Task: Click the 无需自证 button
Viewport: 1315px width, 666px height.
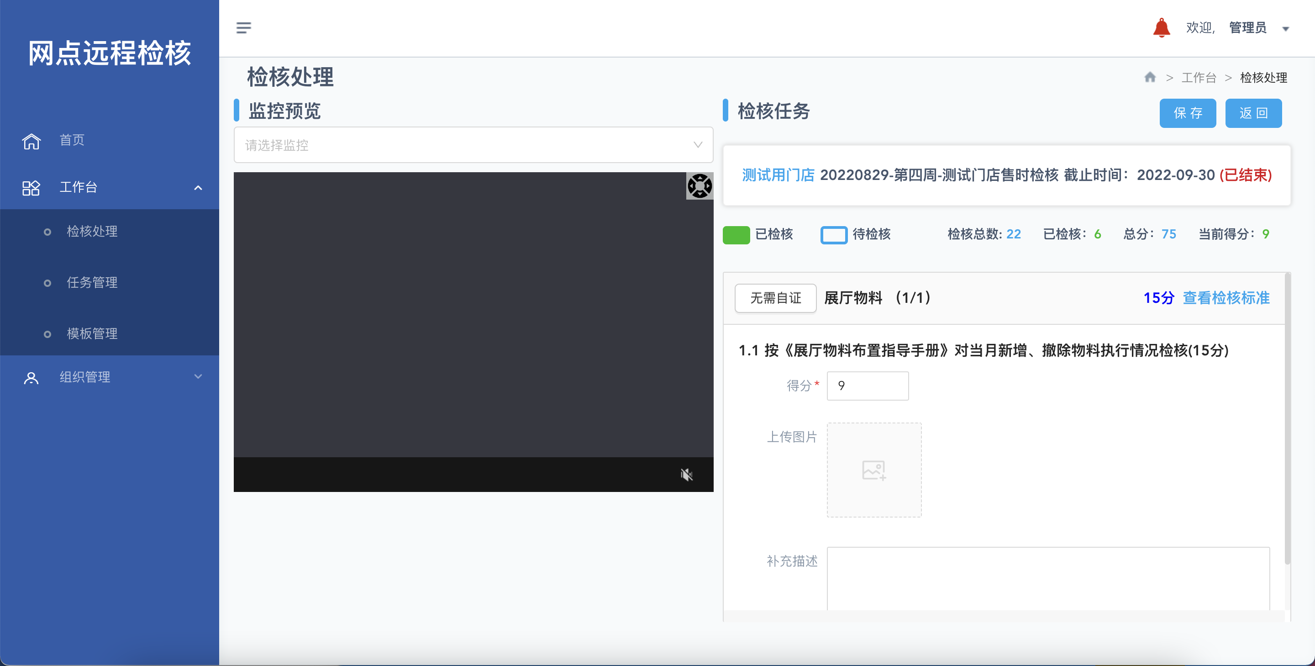Action: click(775, 298)
